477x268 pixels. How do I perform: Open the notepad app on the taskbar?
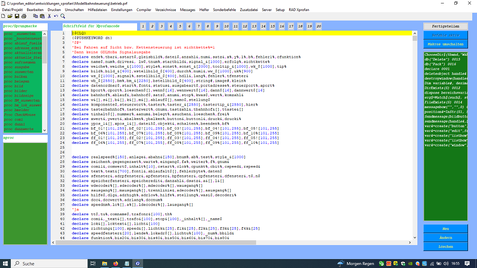127,263
